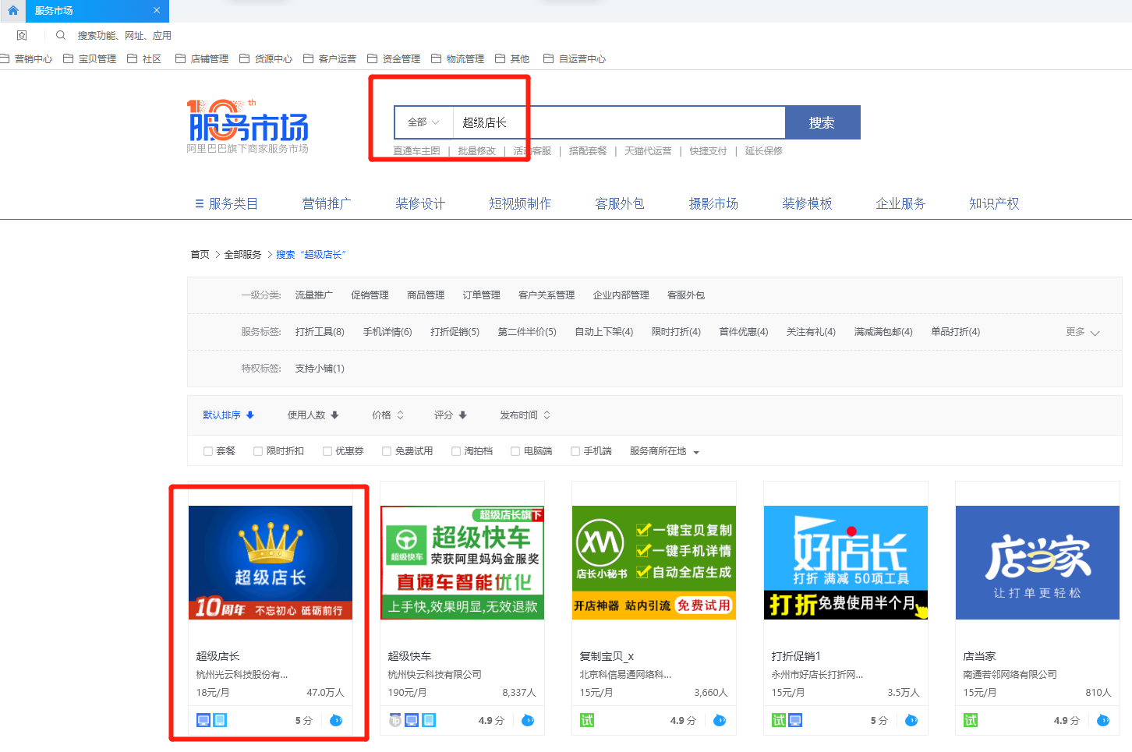Click the blue 搜索 button
The image size is (1132, 752).
[x=822, y=122]
